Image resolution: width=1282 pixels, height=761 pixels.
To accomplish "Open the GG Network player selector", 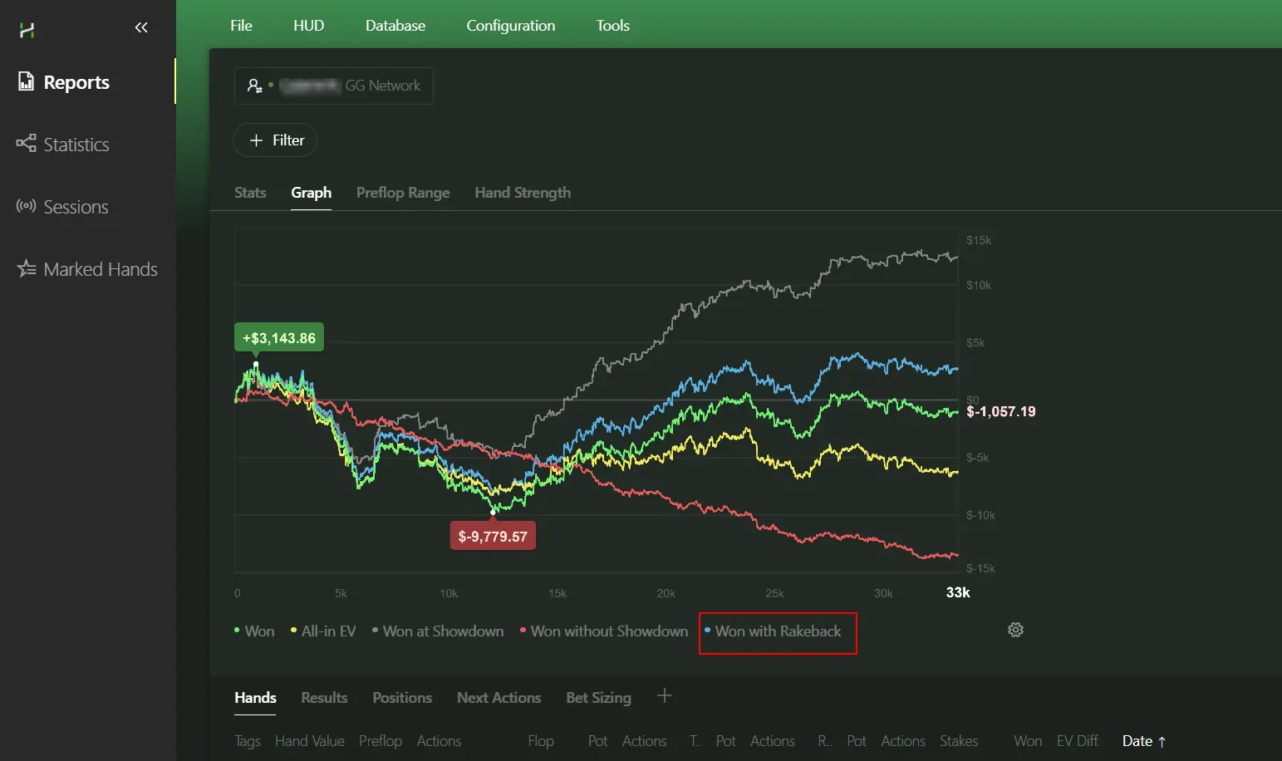I will pos(333,86).
